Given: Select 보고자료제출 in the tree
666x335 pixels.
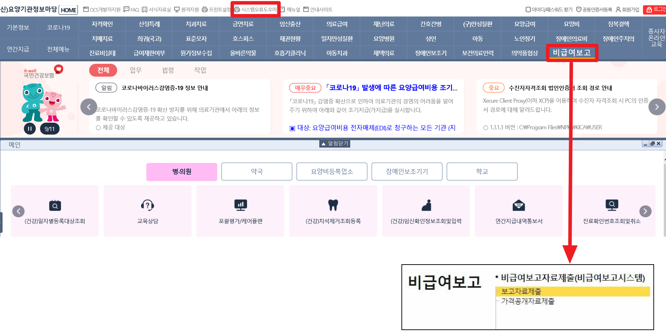Looking at the screenshot, I should click(521, 291).
